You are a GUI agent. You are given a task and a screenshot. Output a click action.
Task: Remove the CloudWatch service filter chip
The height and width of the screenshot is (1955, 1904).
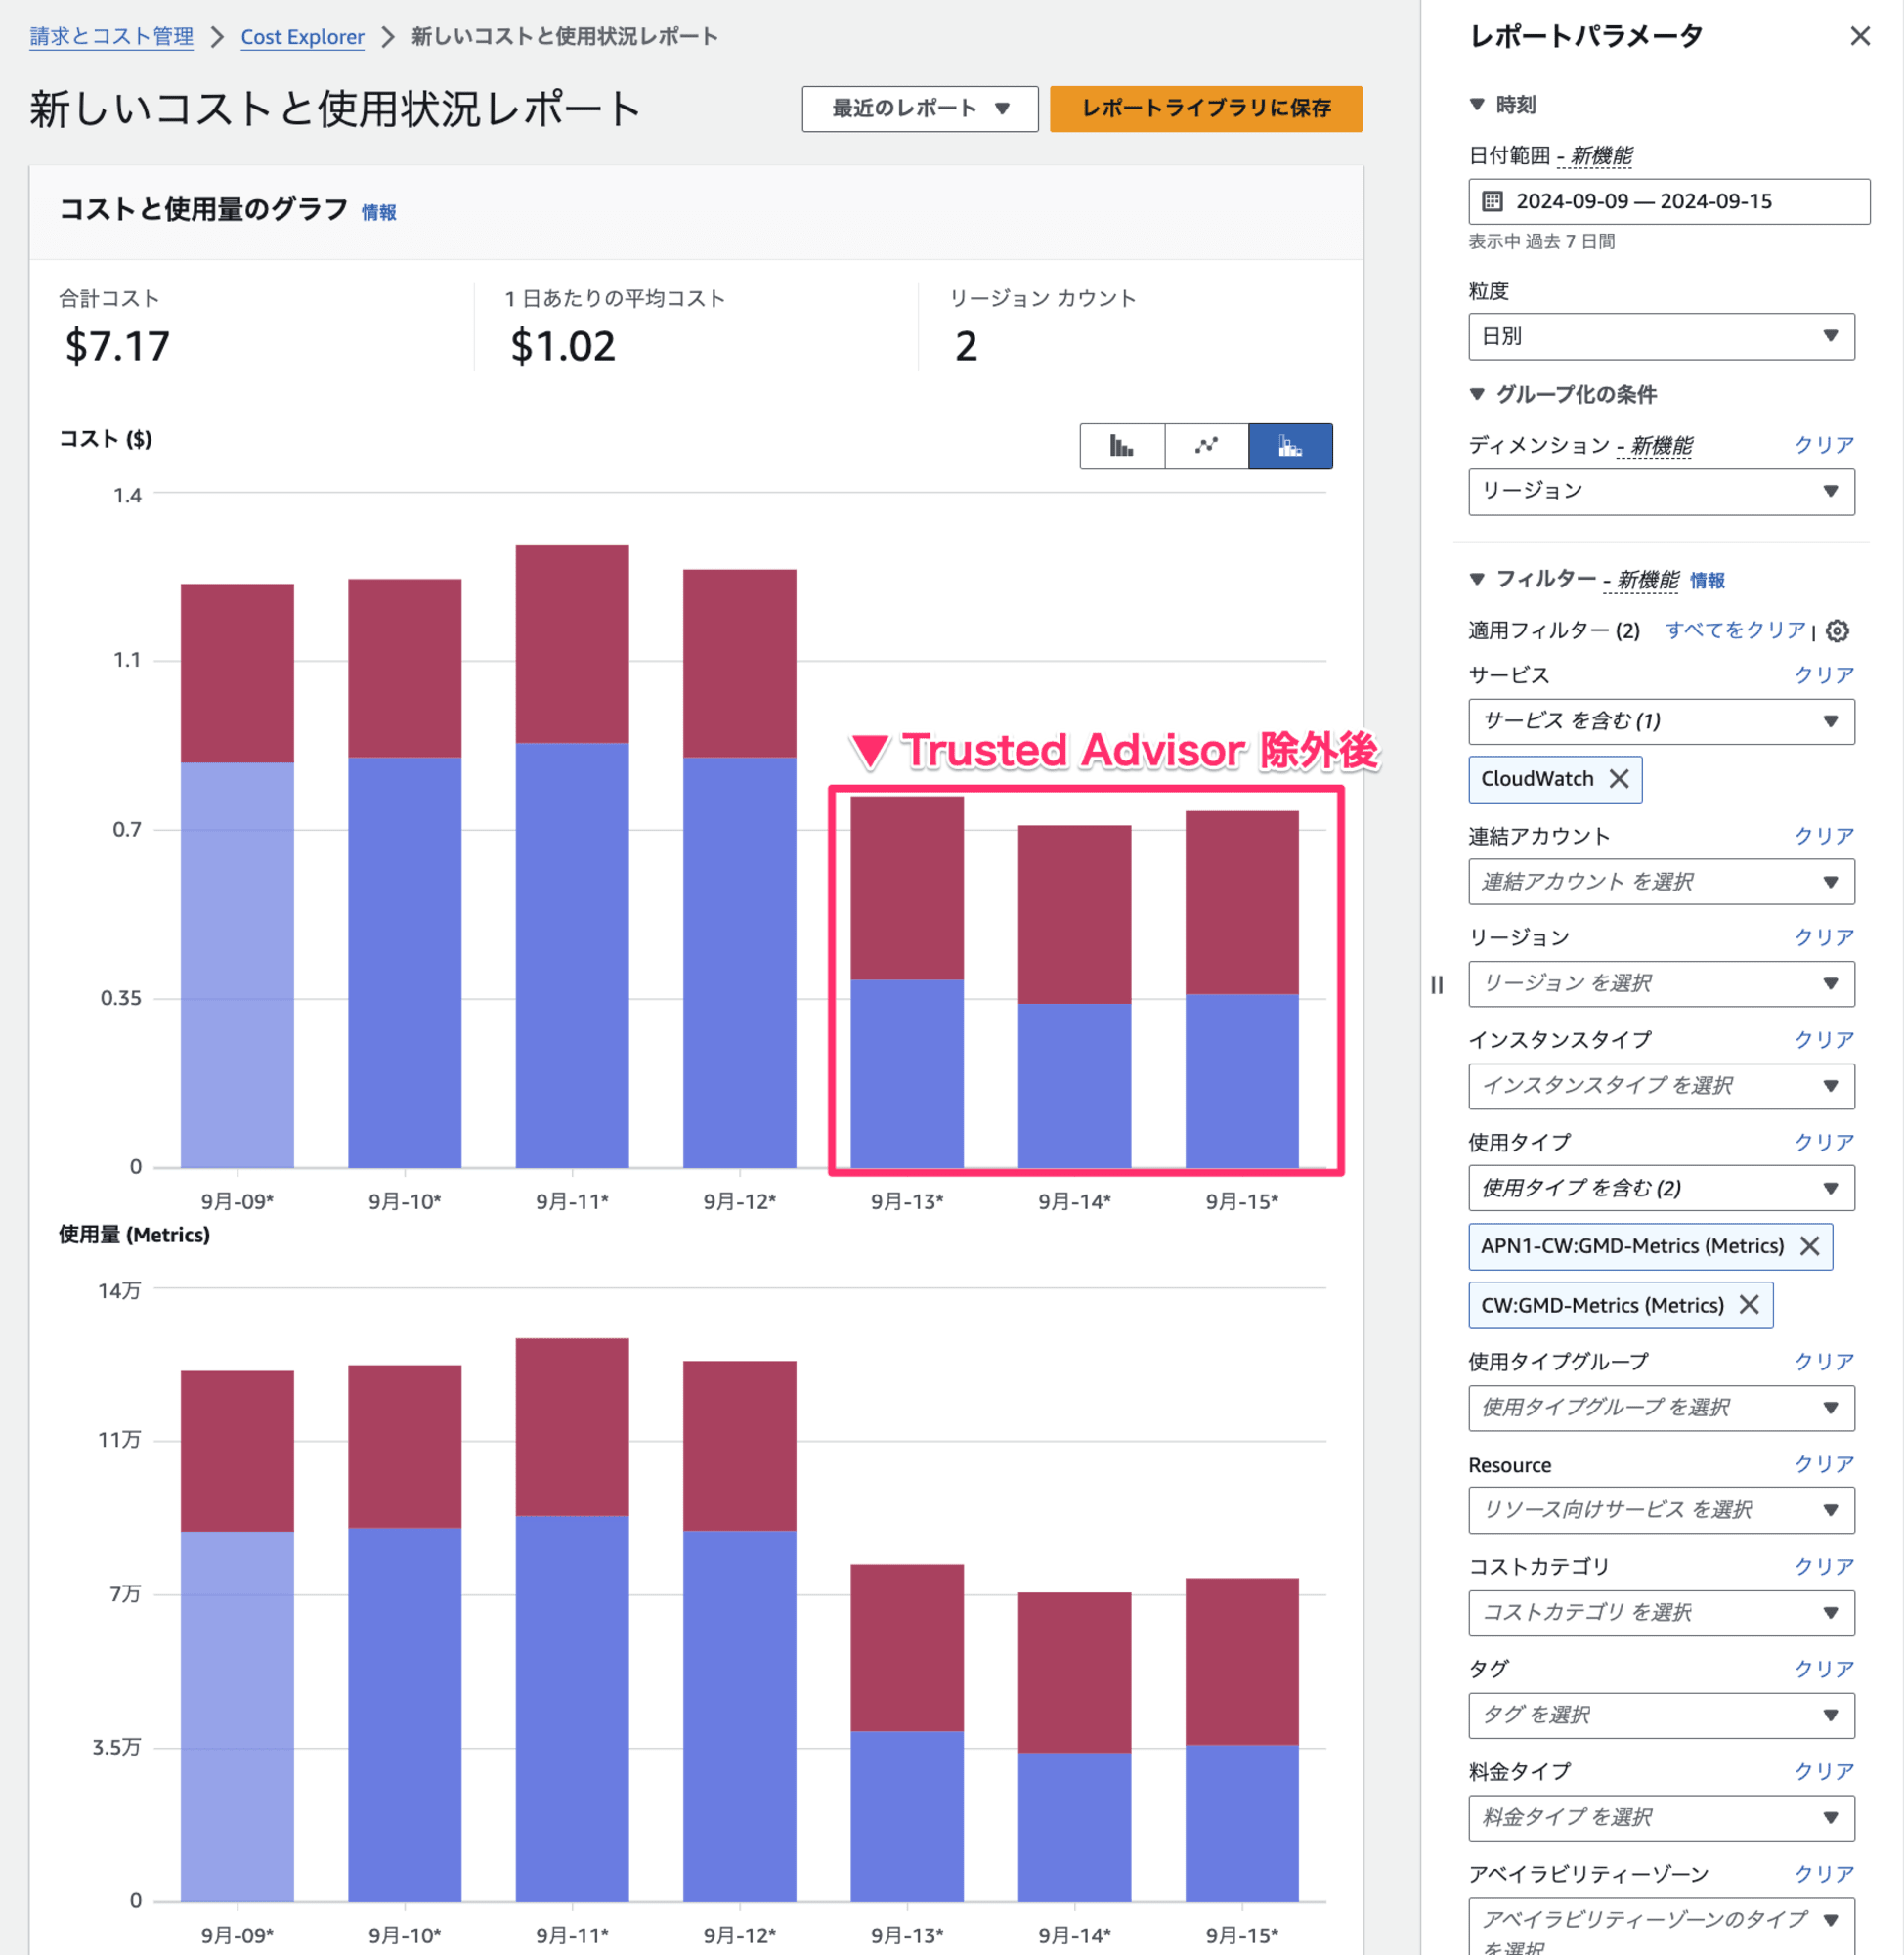1619,779
